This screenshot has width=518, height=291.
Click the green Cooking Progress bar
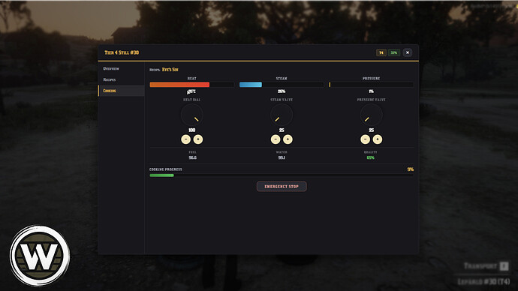point(282,175)
